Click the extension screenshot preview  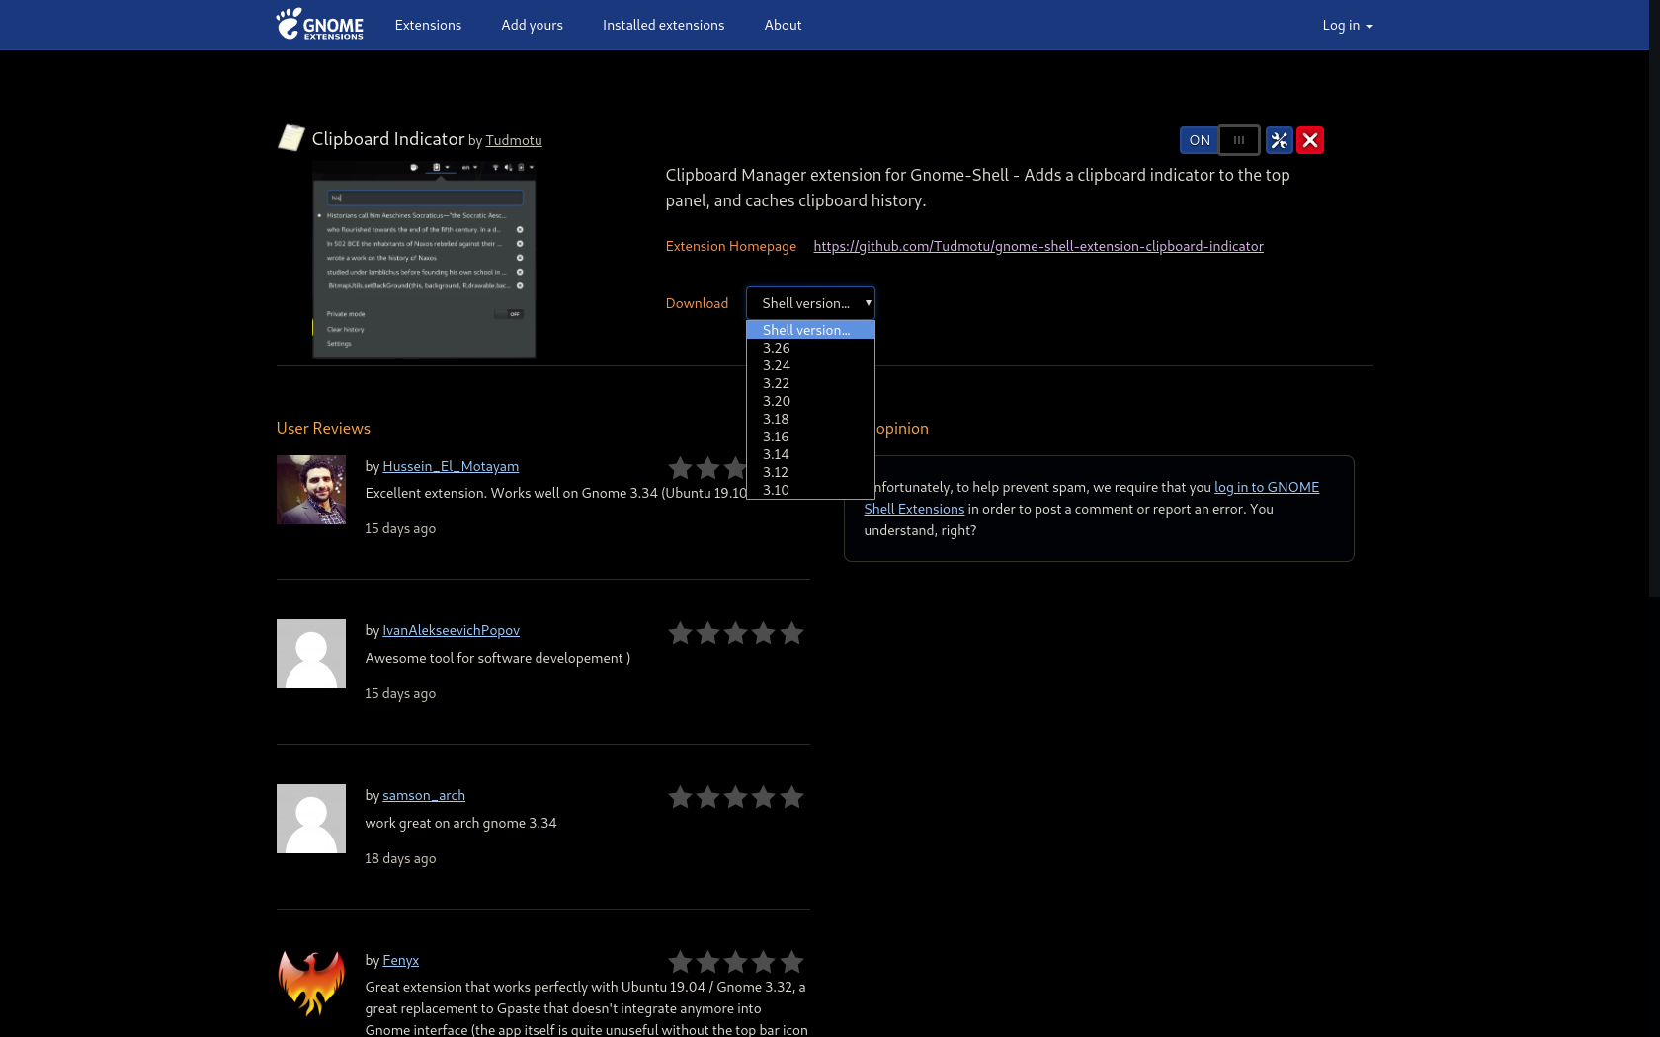click(x=424, y=259)
